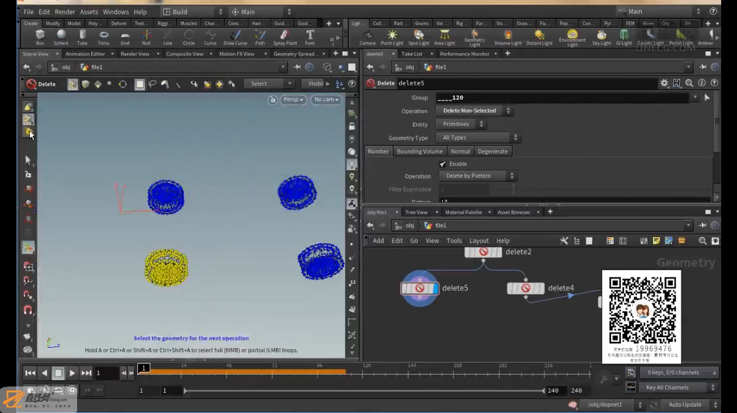Click the stop playback button
This screenshot has width=737, height=413.
click(x=58, y=373)
